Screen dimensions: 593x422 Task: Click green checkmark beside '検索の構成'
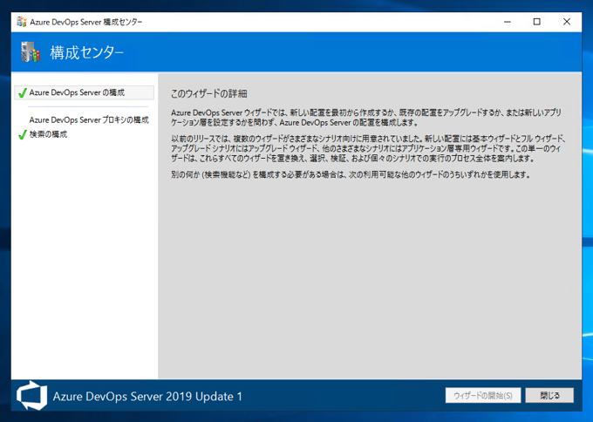[x=23, y=134]
